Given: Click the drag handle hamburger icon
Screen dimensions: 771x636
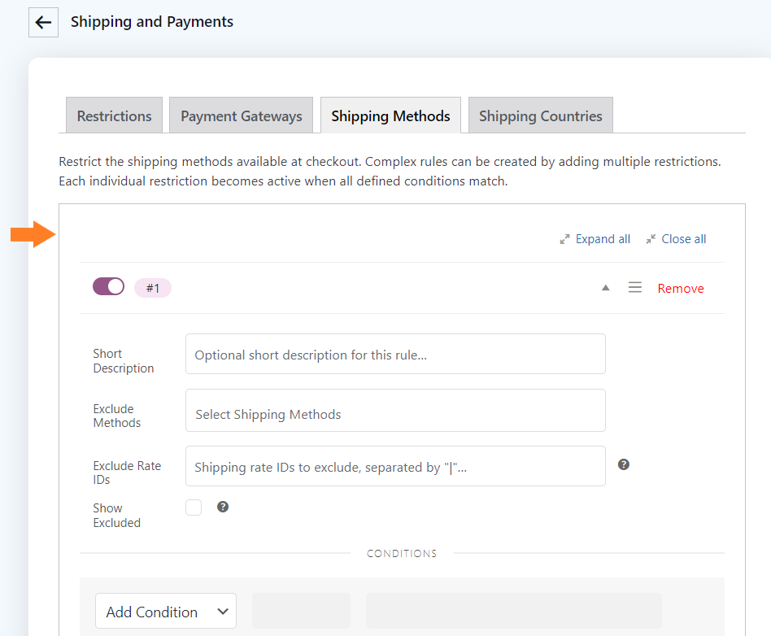Looking at the screenshot, I should click(x=635, y=287).
